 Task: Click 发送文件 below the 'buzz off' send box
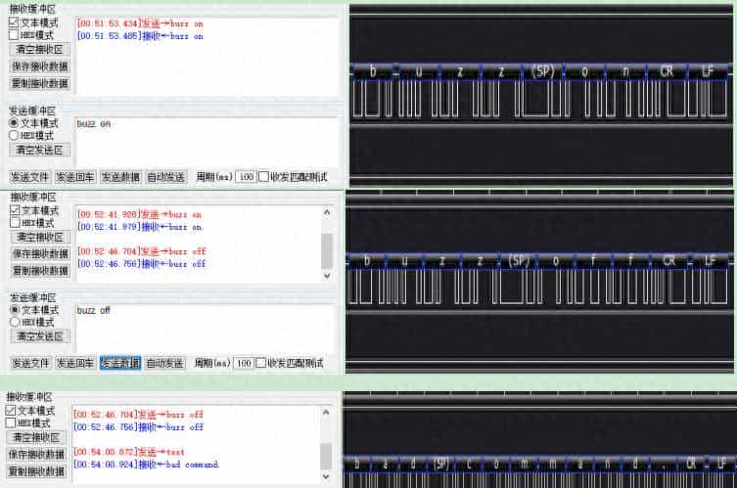point(30,363)
